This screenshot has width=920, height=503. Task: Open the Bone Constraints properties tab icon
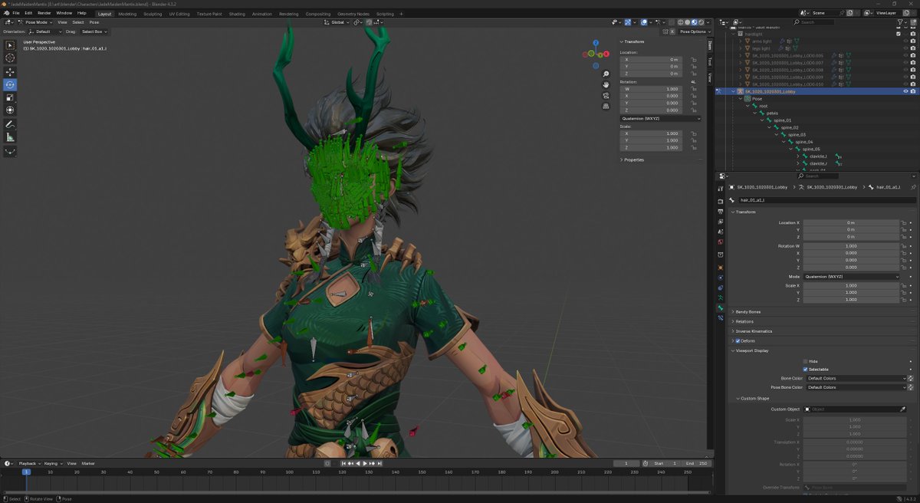coord(720,317)
